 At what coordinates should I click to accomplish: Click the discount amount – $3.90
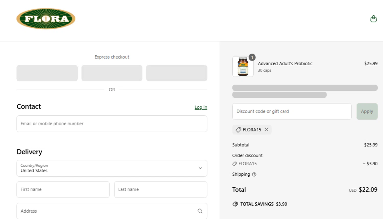[370, 164]
